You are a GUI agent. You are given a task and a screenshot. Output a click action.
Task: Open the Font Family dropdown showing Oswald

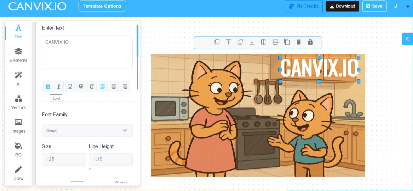[x=87, y=130]
